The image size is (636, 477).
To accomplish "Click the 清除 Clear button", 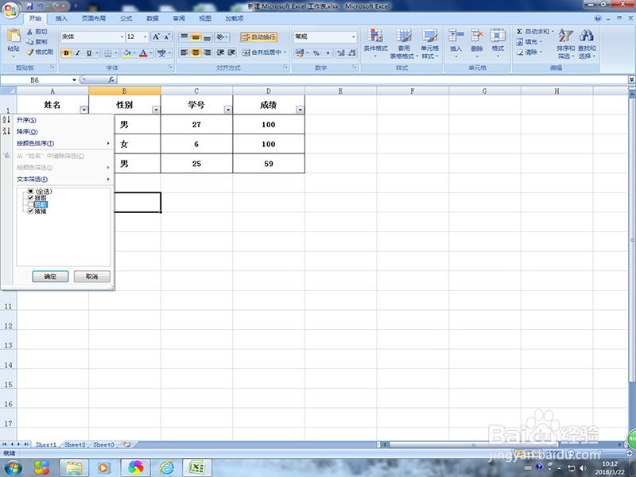I will click(529, 52).
